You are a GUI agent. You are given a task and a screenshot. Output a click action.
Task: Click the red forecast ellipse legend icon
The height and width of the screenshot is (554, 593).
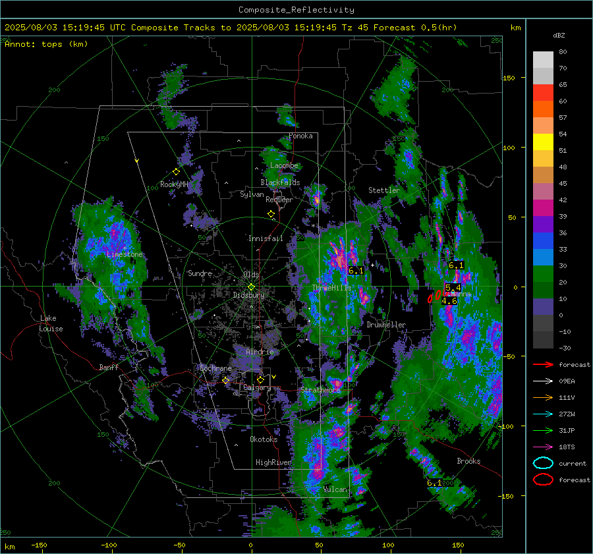543,480
